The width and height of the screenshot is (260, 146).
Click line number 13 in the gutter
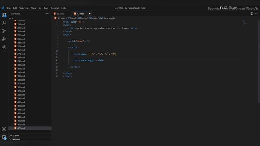(x=57, y=60)
